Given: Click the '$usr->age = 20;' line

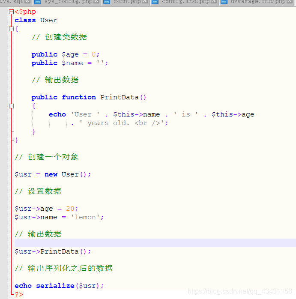Looking at the screenshot, I should [47, 209].
